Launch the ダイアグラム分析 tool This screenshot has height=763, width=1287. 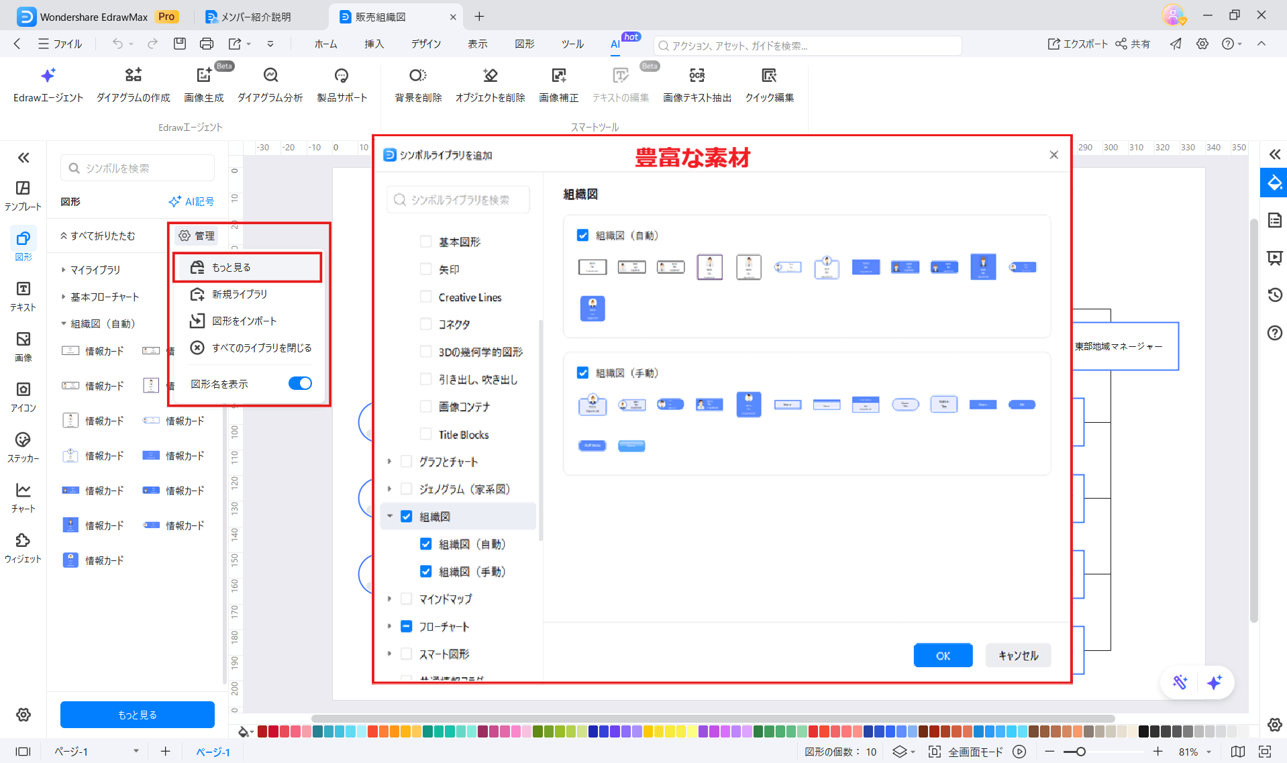pyautogui.click(x=270, y=83)
